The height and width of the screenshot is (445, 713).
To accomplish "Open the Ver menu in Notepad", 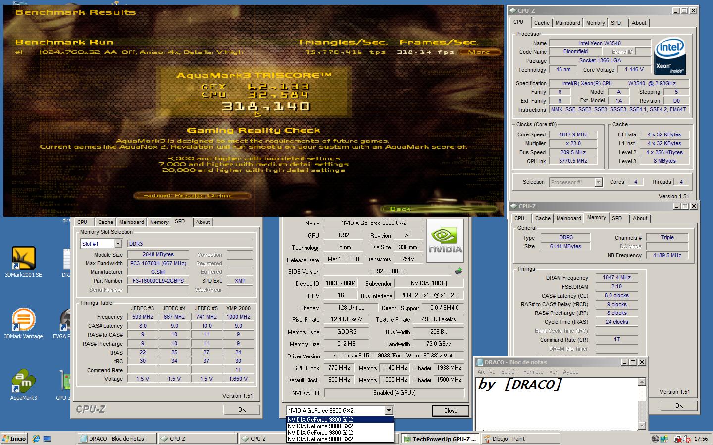I will click(x=553, y=372).
